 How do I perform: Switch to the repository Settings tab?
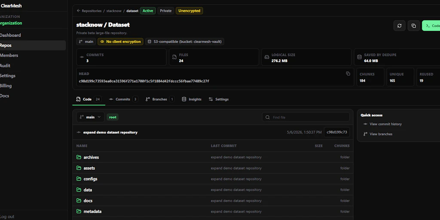[219, 99]
